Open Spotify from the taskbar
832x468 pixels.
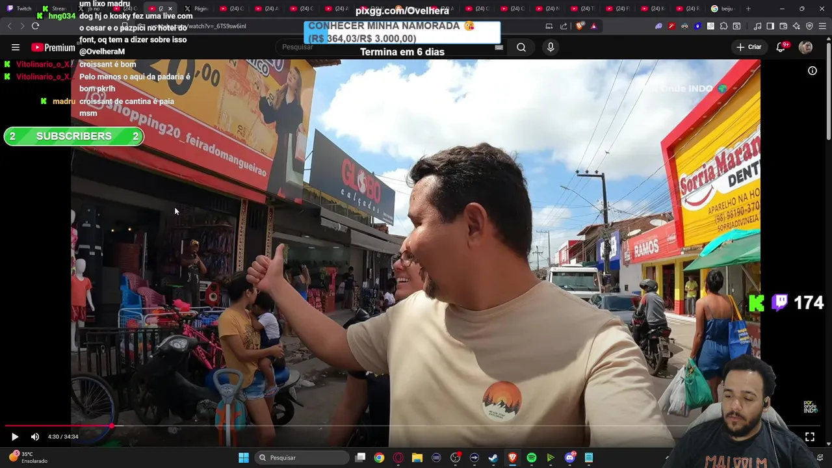pyautogui.click(x=532, y=458)
